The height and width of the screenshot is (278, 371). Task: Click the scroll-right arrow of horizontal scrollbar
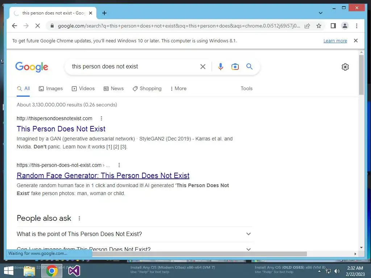(355, 254)
